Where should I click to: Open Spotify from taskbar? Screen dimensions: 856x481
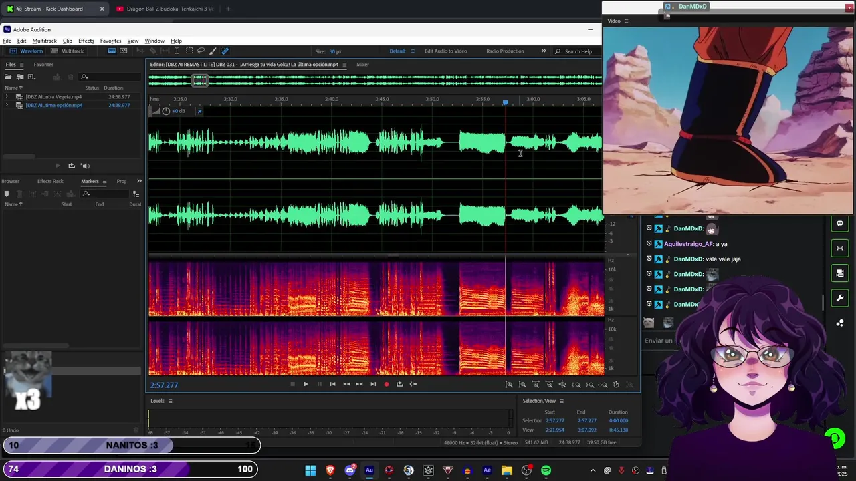pyautogui.click(x=546, y=470)
